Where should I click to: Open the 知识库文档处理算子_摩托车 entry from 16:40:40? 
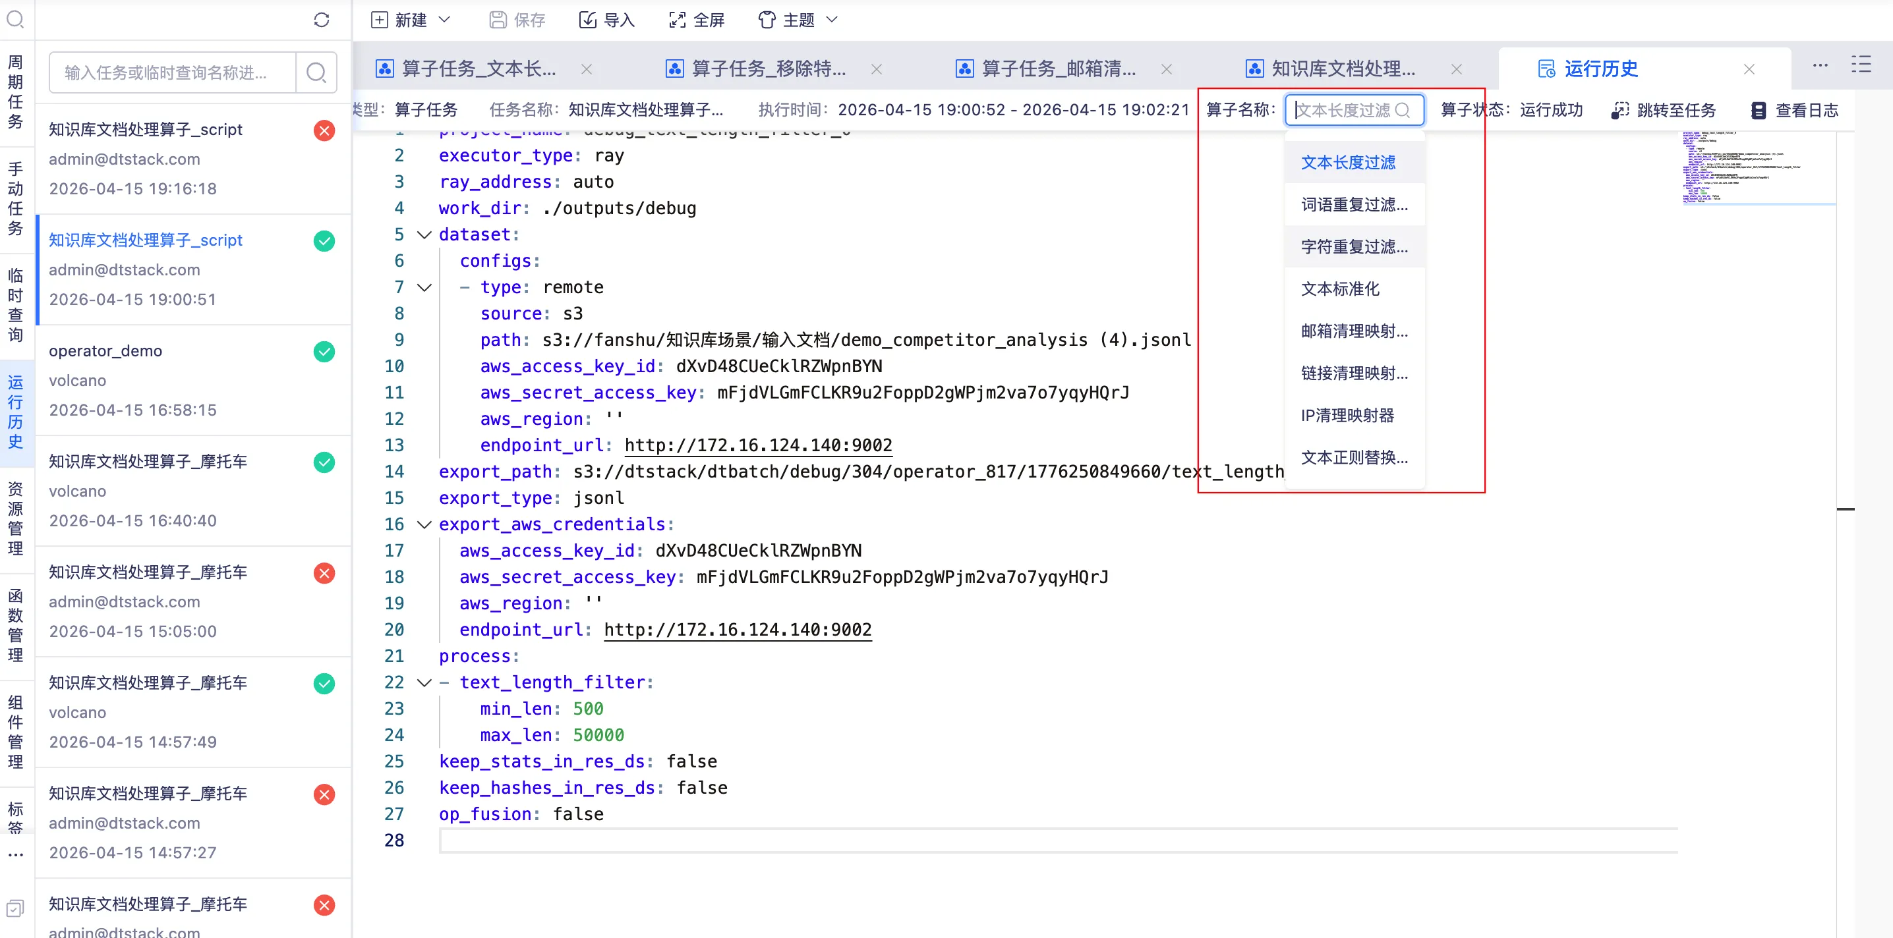coord(192,491)
